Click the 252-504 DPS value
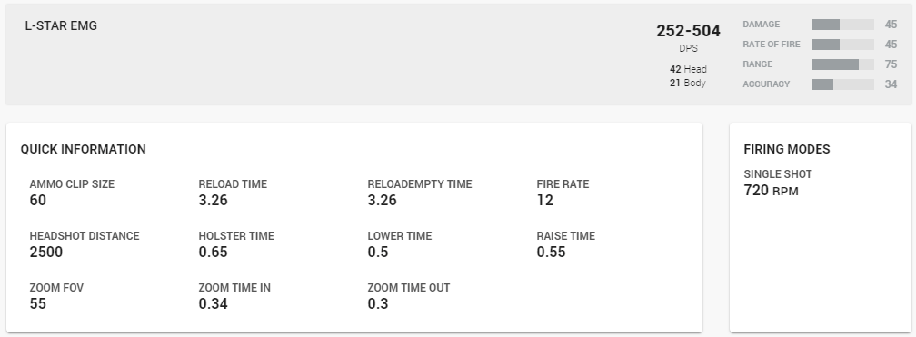This screenshot has width=916, height=337. pos(688,31)
